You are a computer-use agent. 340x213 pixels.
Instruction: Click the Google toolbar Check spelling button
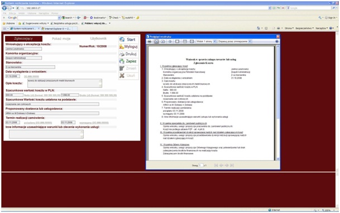tap(114, 18)
